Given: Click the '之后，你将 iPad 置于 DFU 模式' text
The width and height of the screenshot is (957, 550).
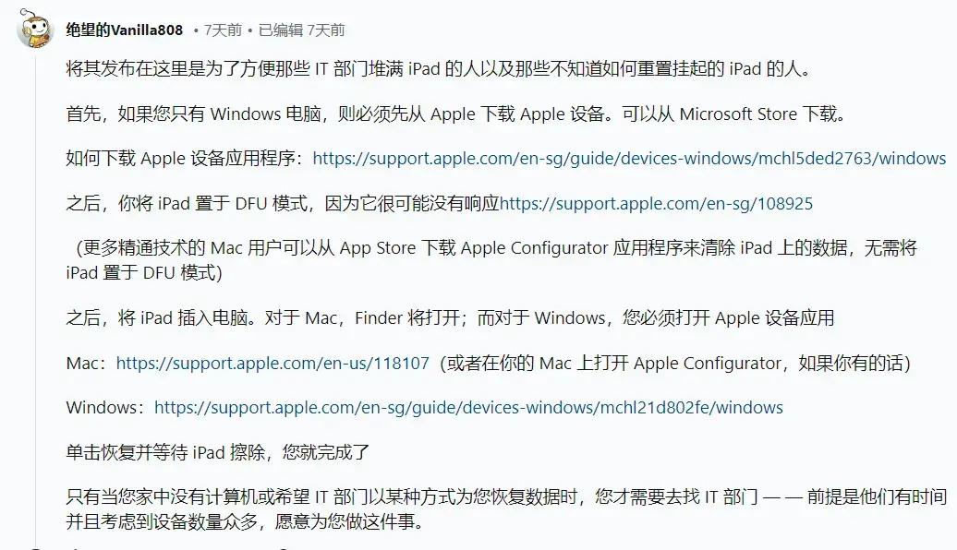Looking at the screenshot, I should [187, 204].
